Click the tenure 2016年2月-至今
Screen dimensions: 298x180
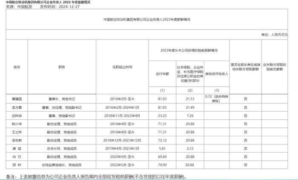[x=122, y=99]
